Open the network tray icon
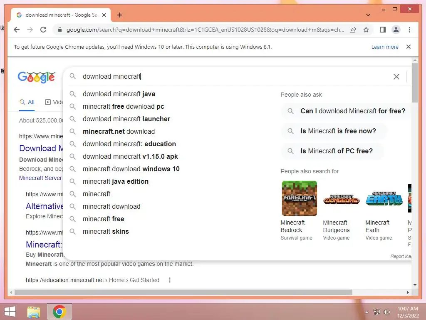 point(377,312)
